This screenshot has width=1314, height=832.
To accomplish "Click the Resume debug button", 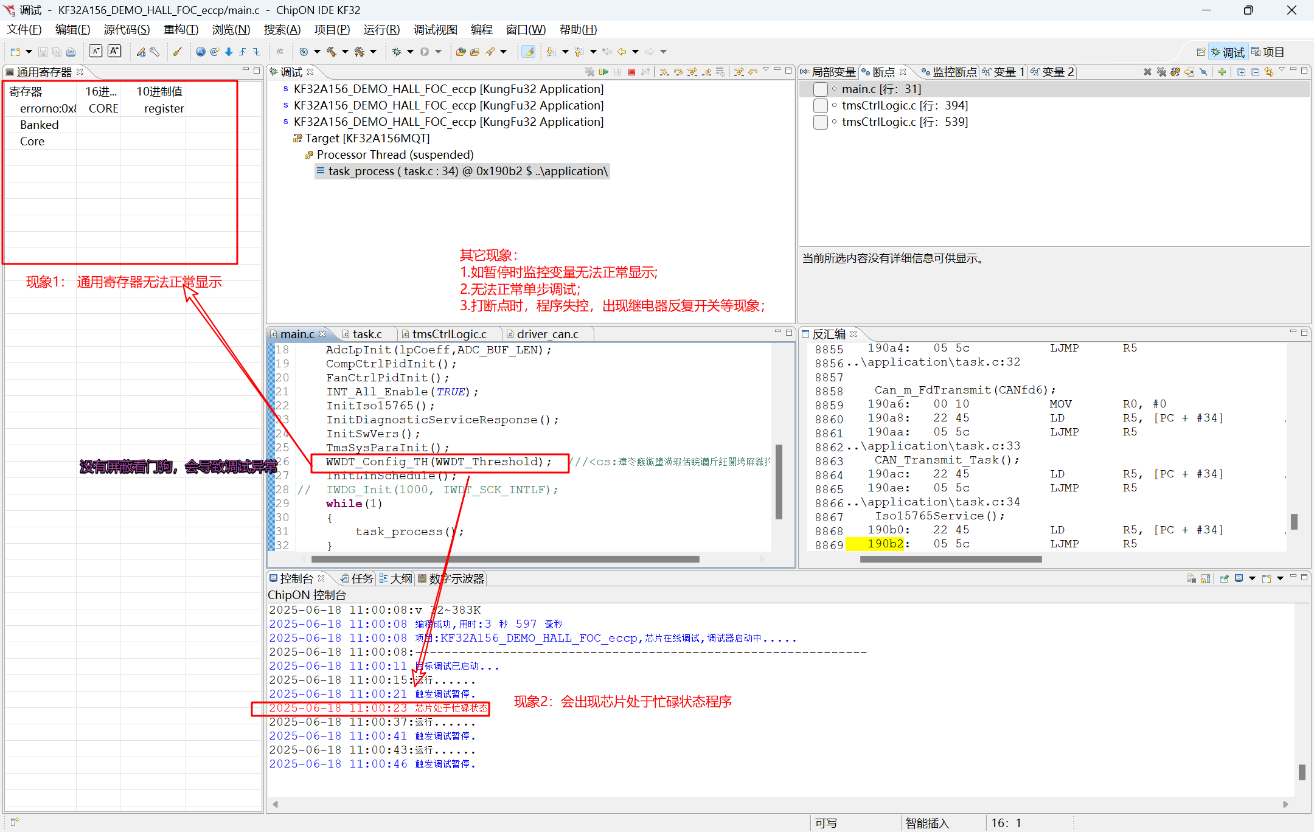I will click(603, 72).
